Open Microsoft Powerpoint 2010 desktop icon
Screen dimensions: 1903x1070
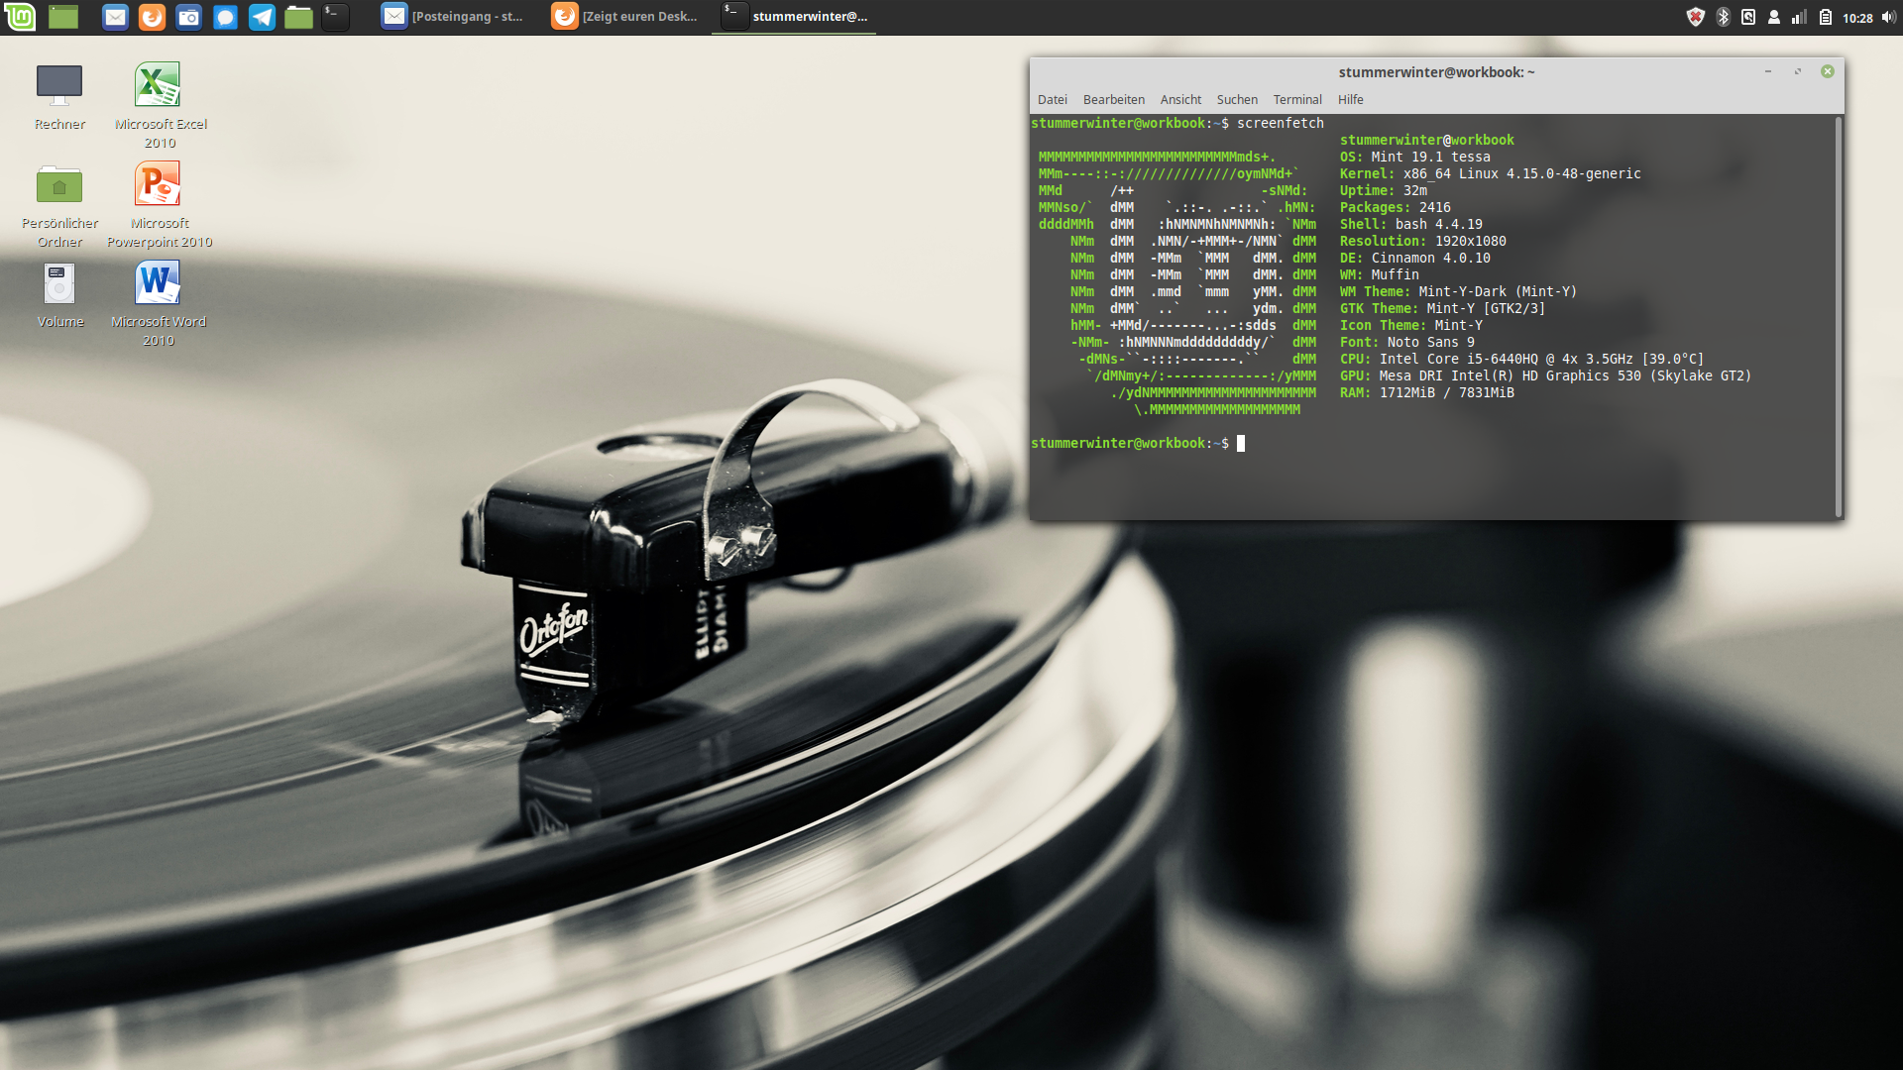pyautogui.click(x=158, y=184)
